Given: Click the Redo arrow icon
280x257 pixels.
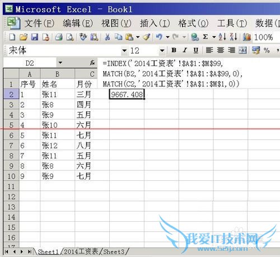Looking at the screenshot, I should (x=175, y=37).
